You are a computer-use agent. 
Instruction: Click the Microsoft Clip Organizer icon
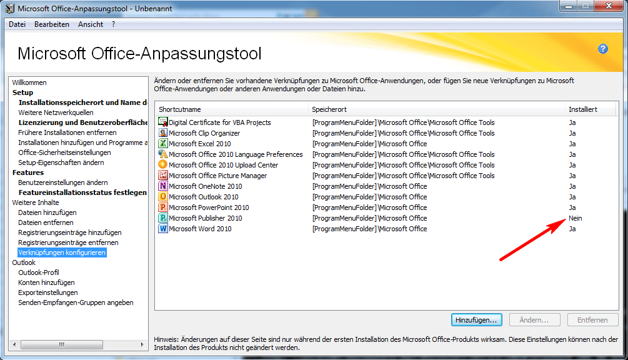162,133
